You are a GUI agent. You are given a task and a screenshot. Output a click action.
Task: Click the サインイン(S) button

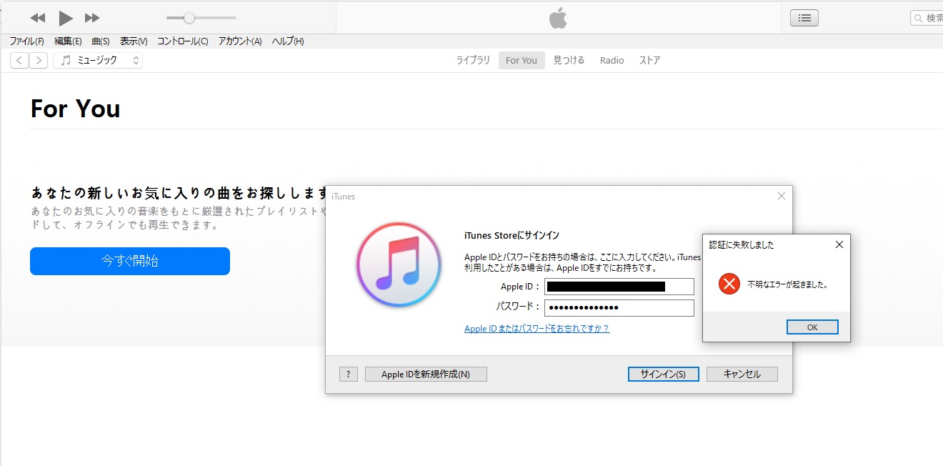(x=663, y=374)
